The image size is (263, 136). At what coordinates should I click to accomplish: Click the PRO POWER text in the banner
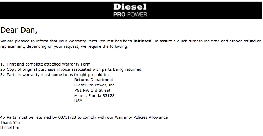coord(130,15)
